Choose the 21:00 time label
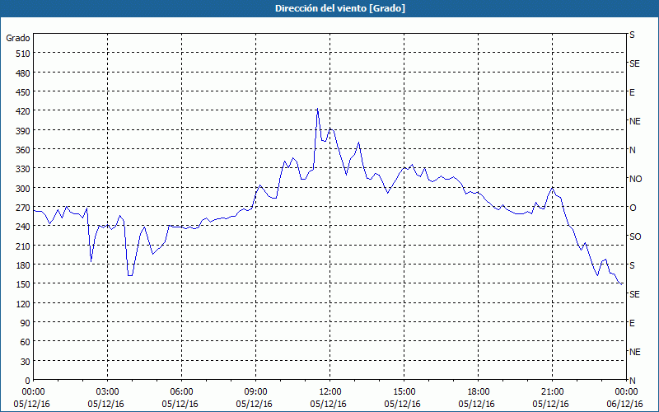The image size is (659, 412). 552,392
